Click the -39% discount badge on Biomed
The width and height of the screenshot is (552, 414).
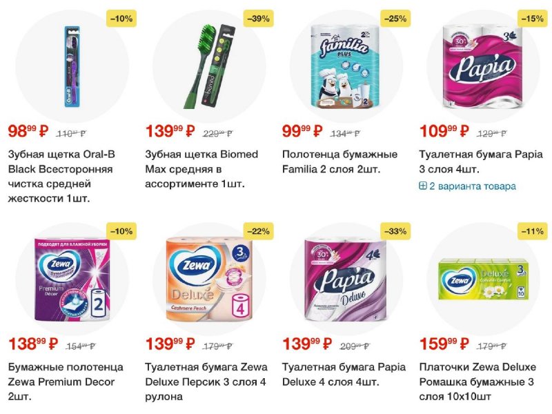pyautogui.click(x=258, y=19)
